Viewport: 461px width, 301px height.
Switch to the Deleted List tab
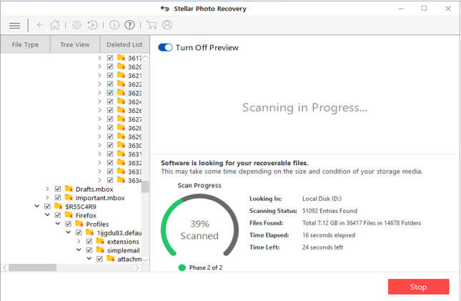(124, 44)
